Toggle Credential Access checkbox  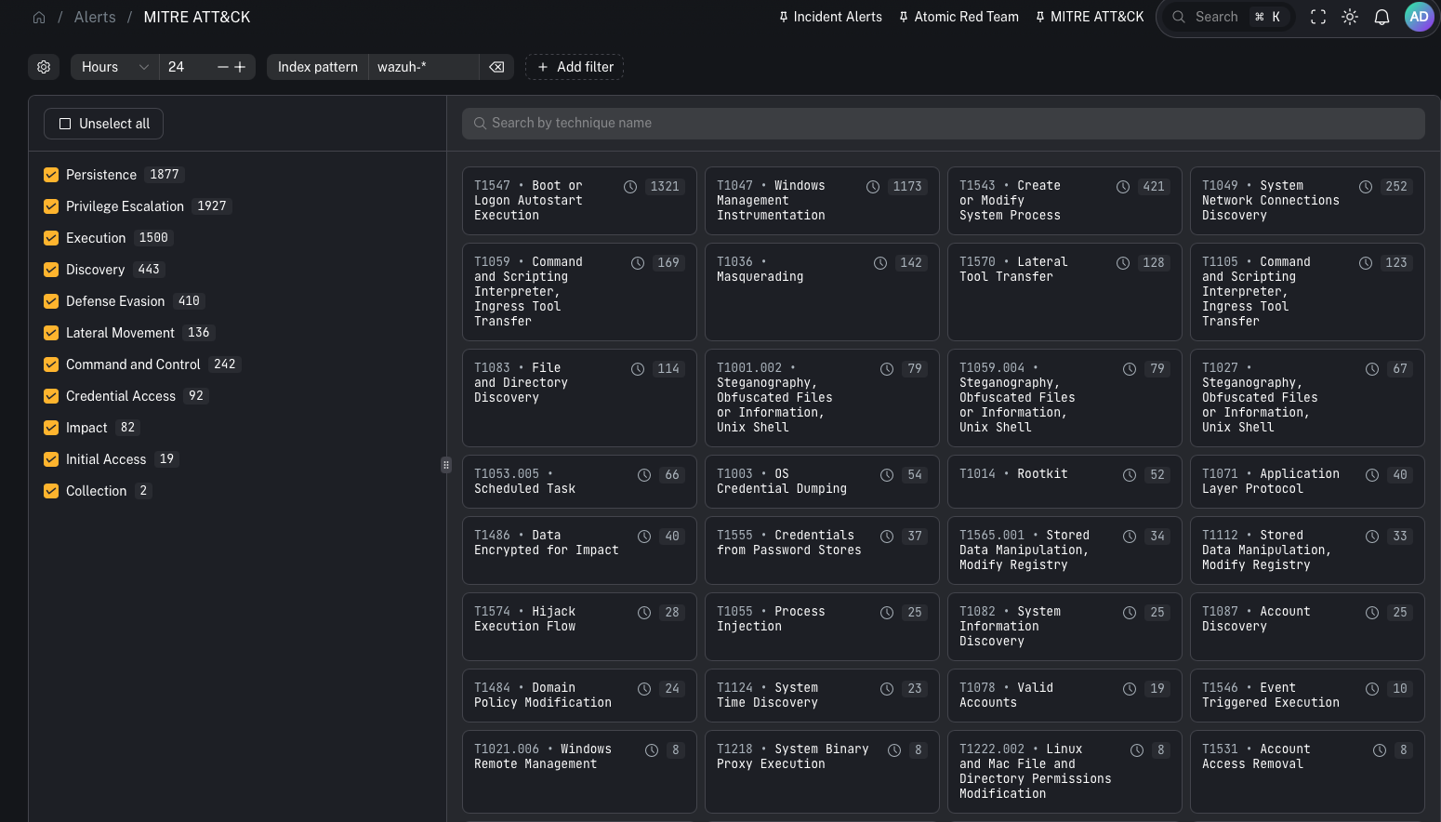[x=51, y=396]
